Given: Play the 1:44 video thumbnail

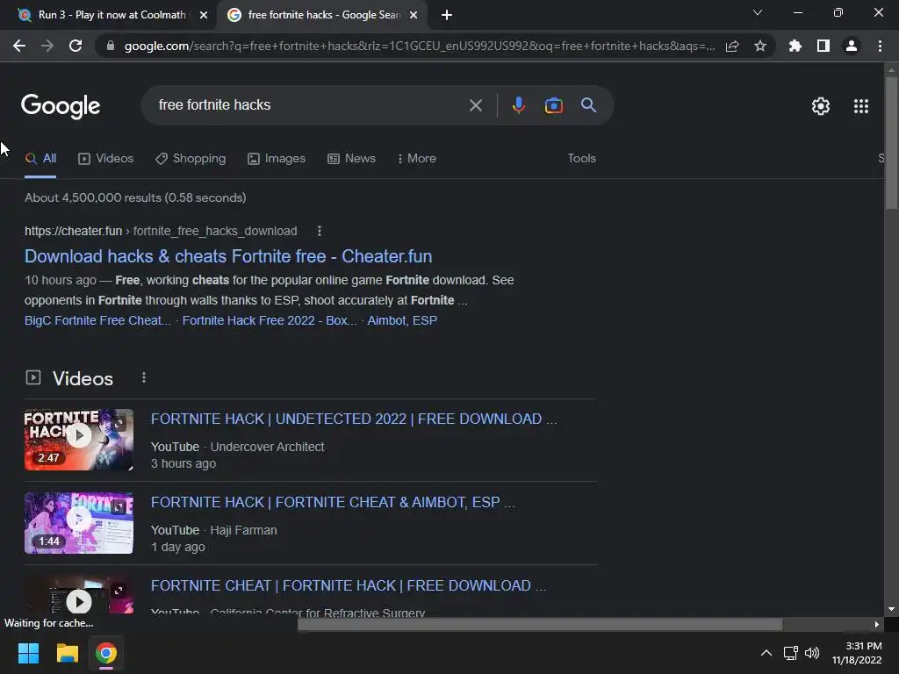Looking at the screenshot, I should [x=78, y=520].
